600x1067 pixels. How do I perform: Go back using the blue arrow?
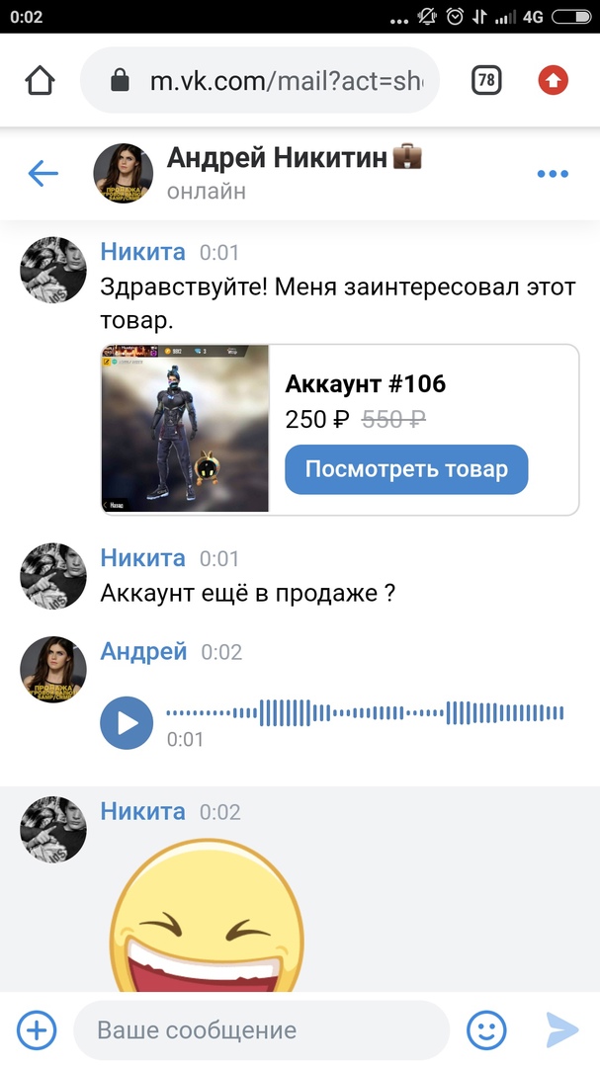(43, 174)
